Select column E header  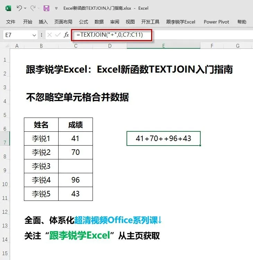tap(164, 46)
